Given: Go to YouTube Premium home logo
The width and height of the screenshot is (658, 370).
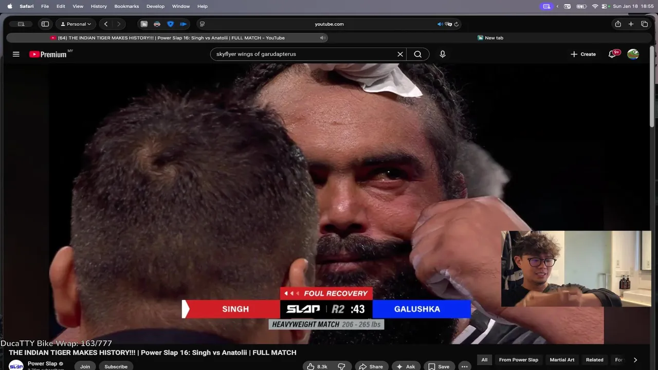Looking at the screenshot, I should tap(48, 54).
